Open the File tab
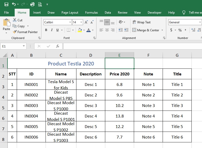The image size is (202, 148). (6, 13)
